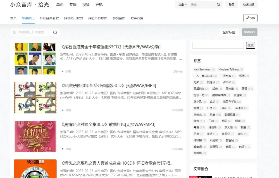Select the 日韩 (16) tag
The image size is (279, 178).
tap(226, 108)
